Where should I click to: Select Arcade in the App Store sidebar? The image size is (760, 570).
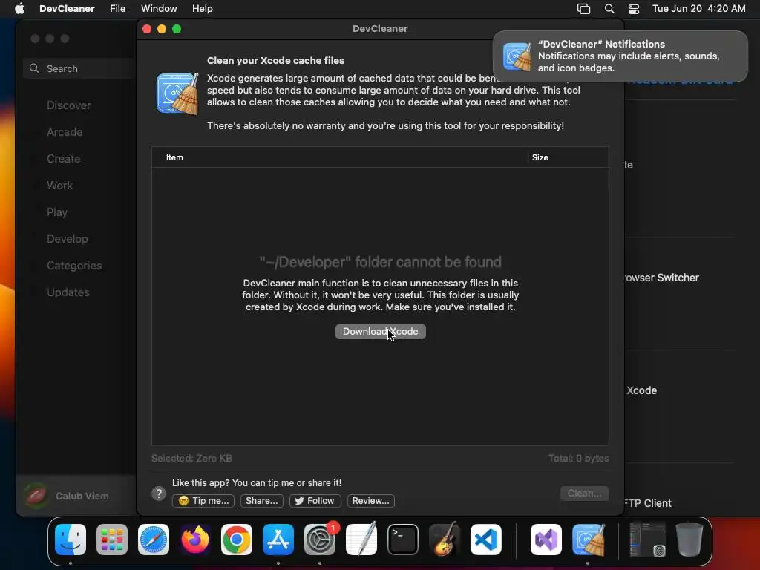65,132
